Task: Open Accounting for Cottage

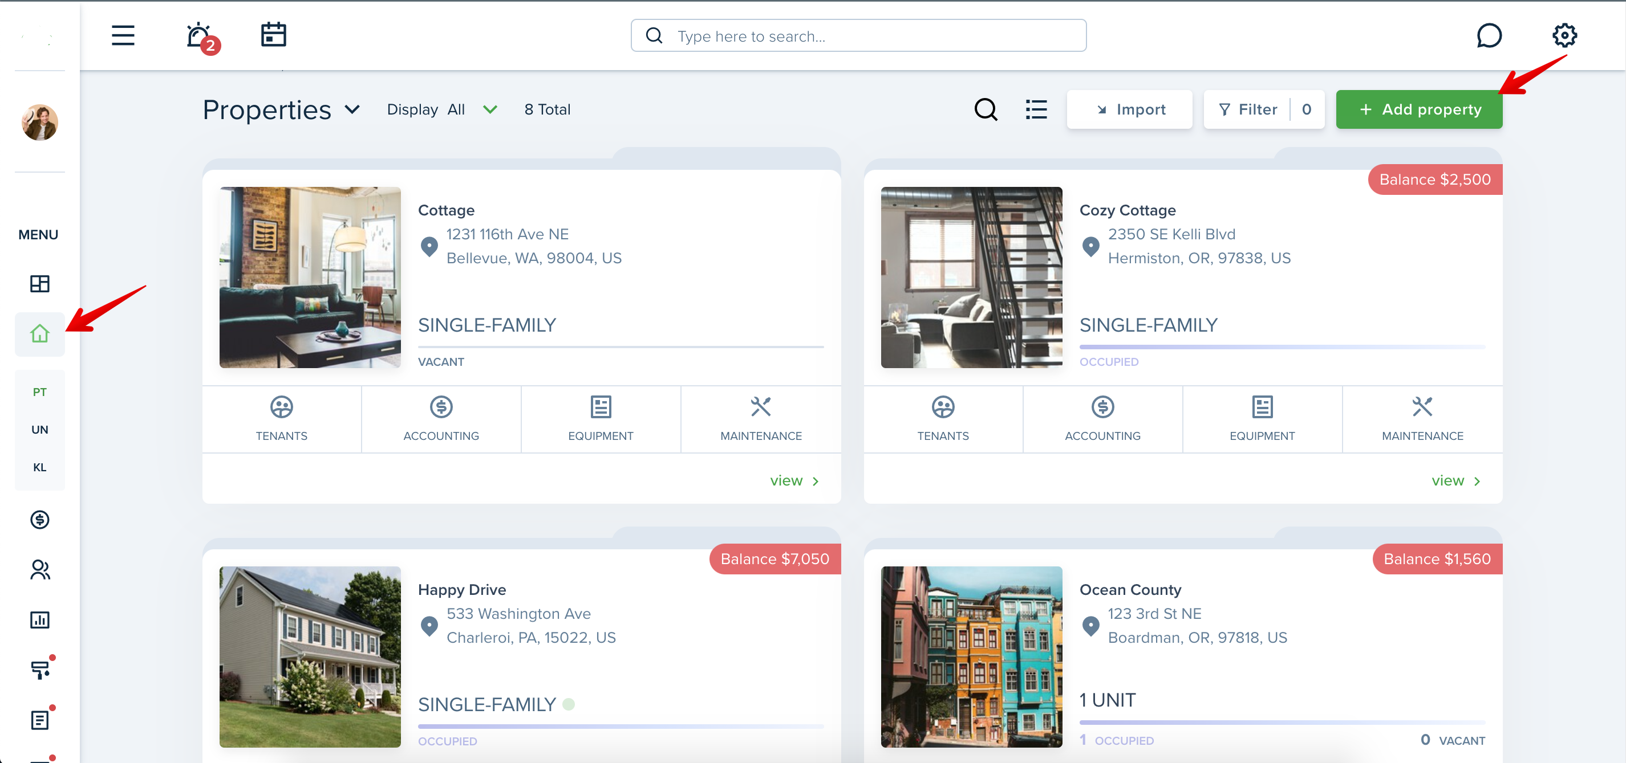Action: pyautogui.click(x=441, y=419)
